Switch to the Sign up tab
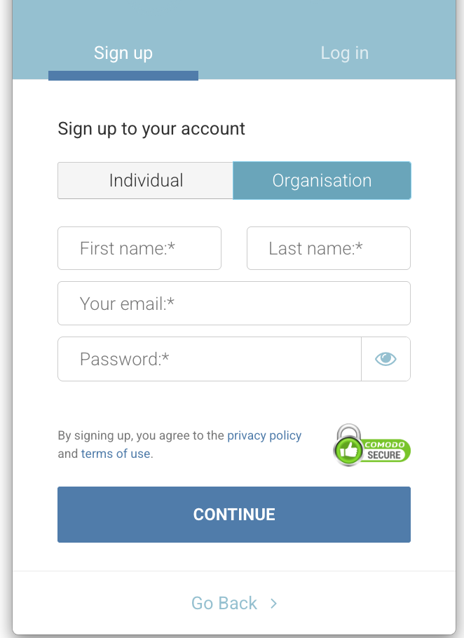The width and height of the screenshot is (464, 638). coord(123,53)
